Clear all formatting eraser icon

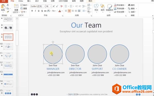(62, 6)
